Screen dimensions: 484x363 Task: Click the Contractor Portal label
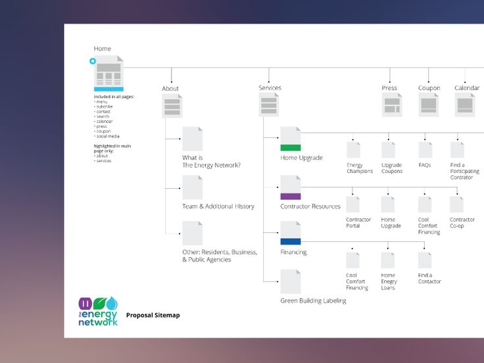pyautogui.click(x=358, y=223)
